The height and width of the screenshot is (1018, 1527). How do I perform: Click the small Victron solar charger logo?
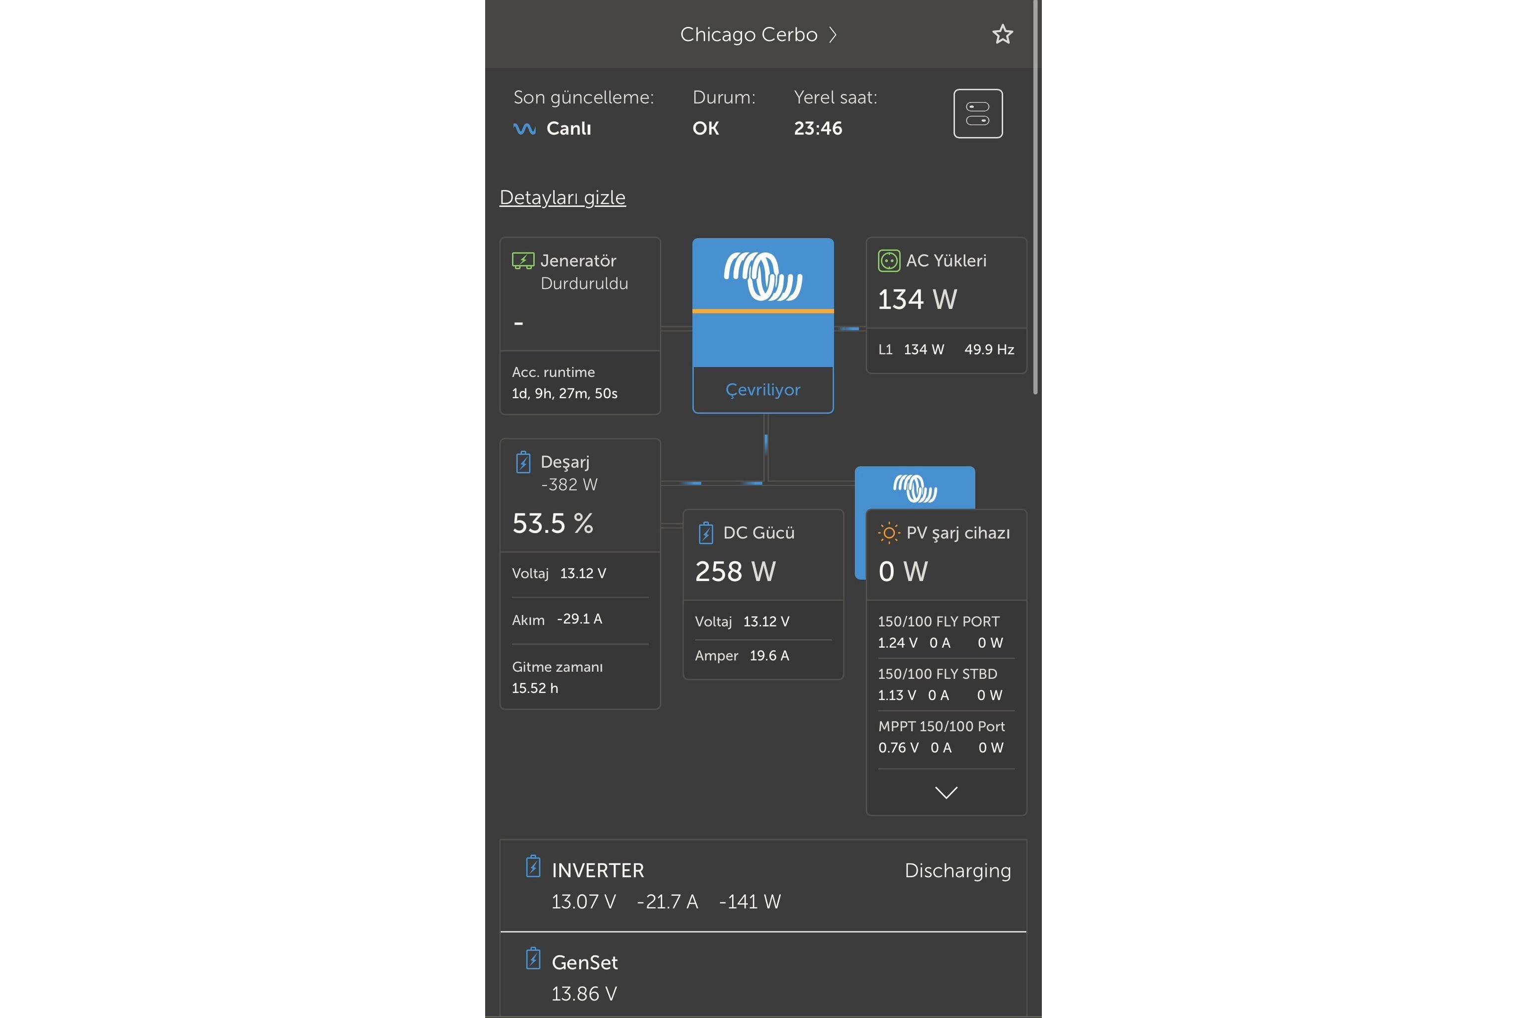915,488
